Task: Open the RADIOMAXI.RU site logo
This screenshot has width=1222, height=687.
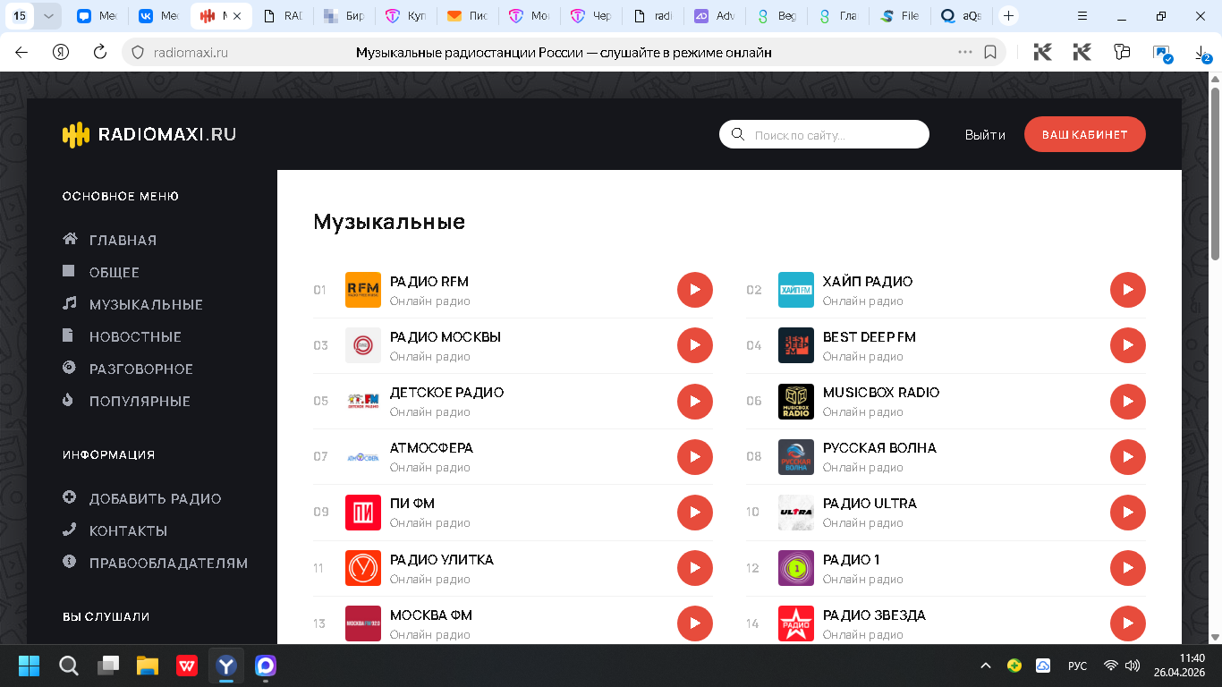Action: click(149, 134)
